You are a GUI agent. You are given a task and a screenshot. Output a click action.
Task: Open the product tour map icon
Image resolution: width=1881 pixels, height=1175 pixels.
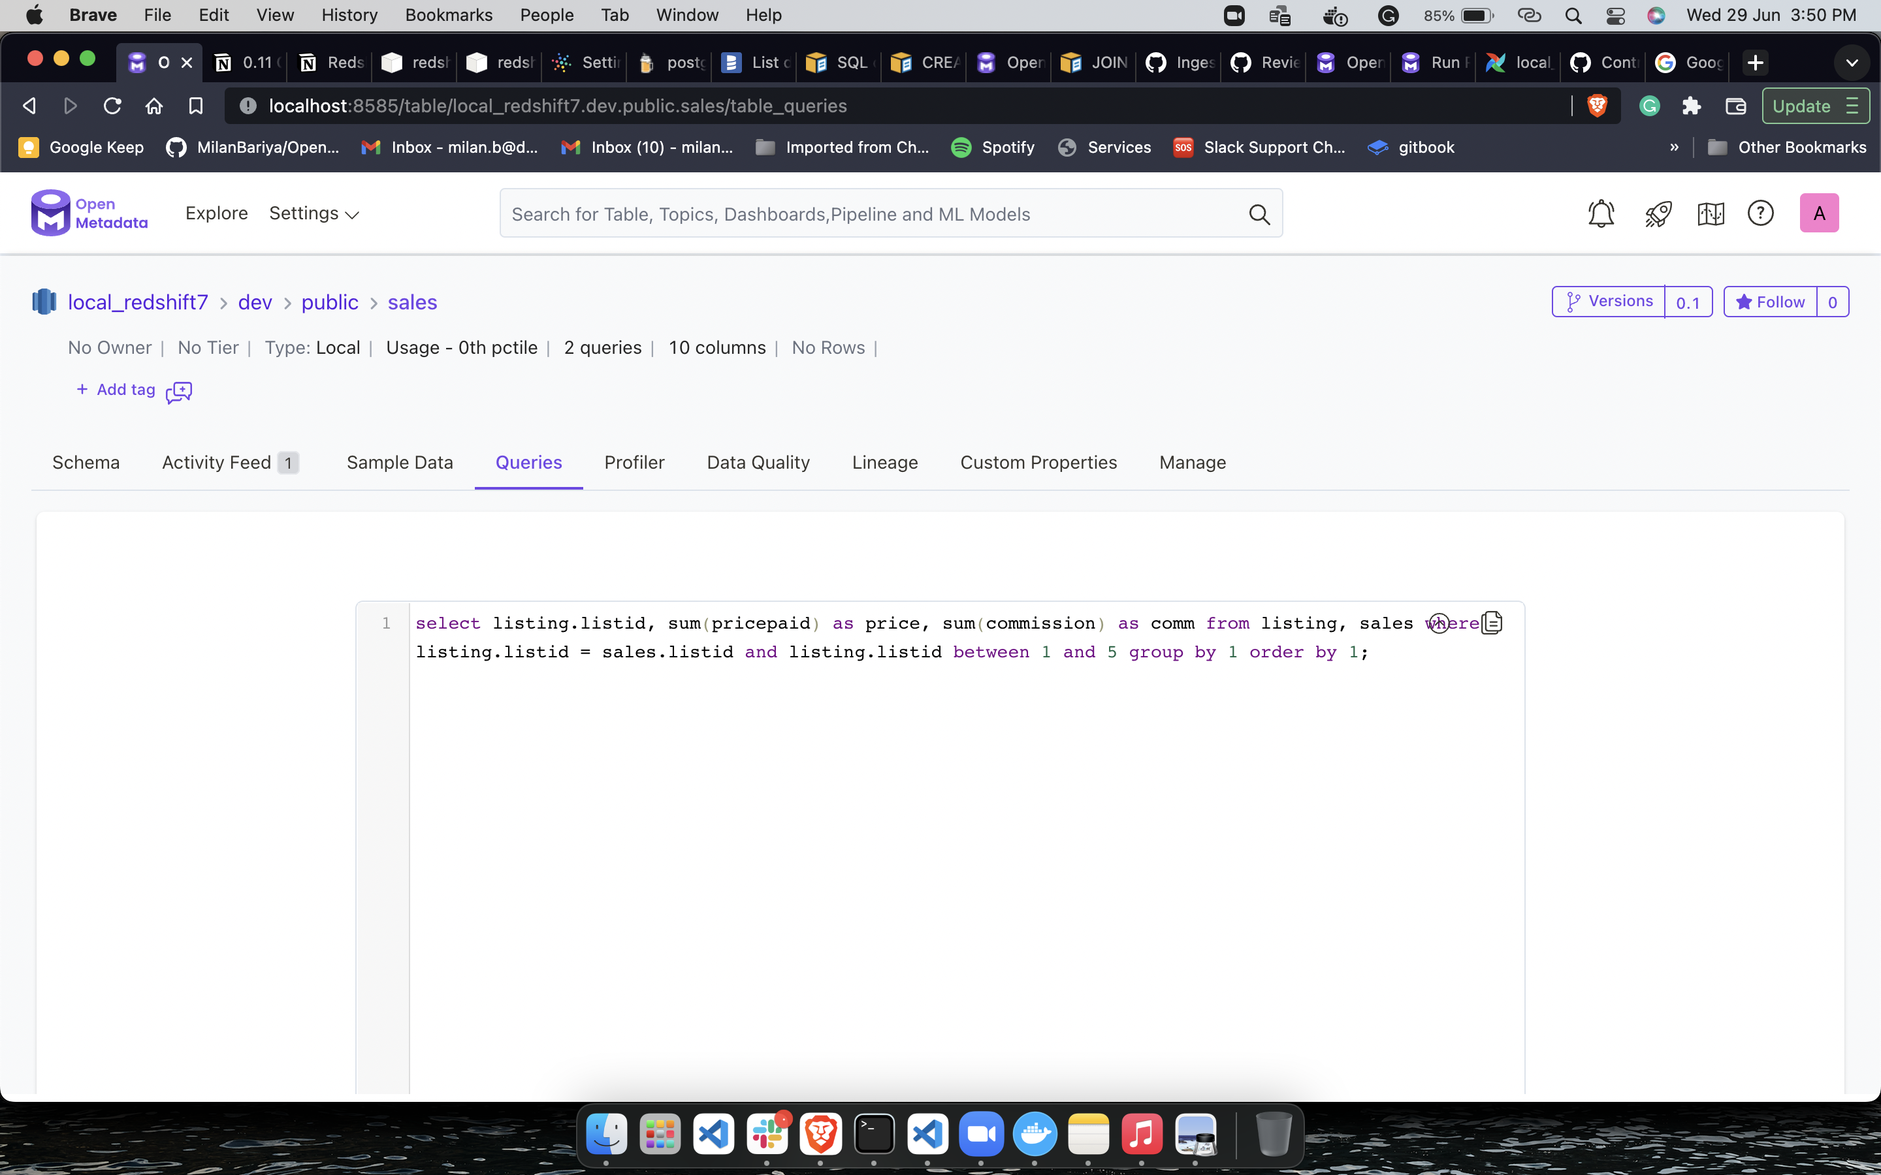(x=1711, y=213)
